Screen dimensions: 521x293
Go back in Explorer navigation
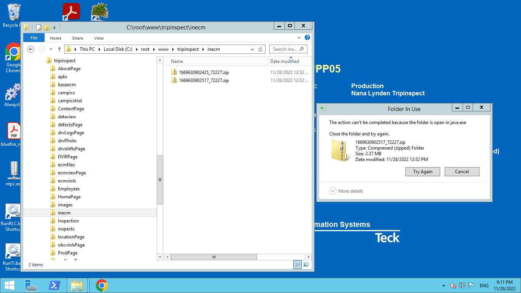31,49
